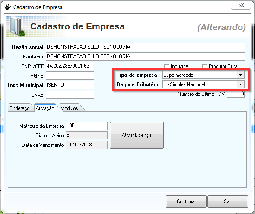Click the hand icon in the title bar
The image size is (255, 214).
click(x=7, y=7)
